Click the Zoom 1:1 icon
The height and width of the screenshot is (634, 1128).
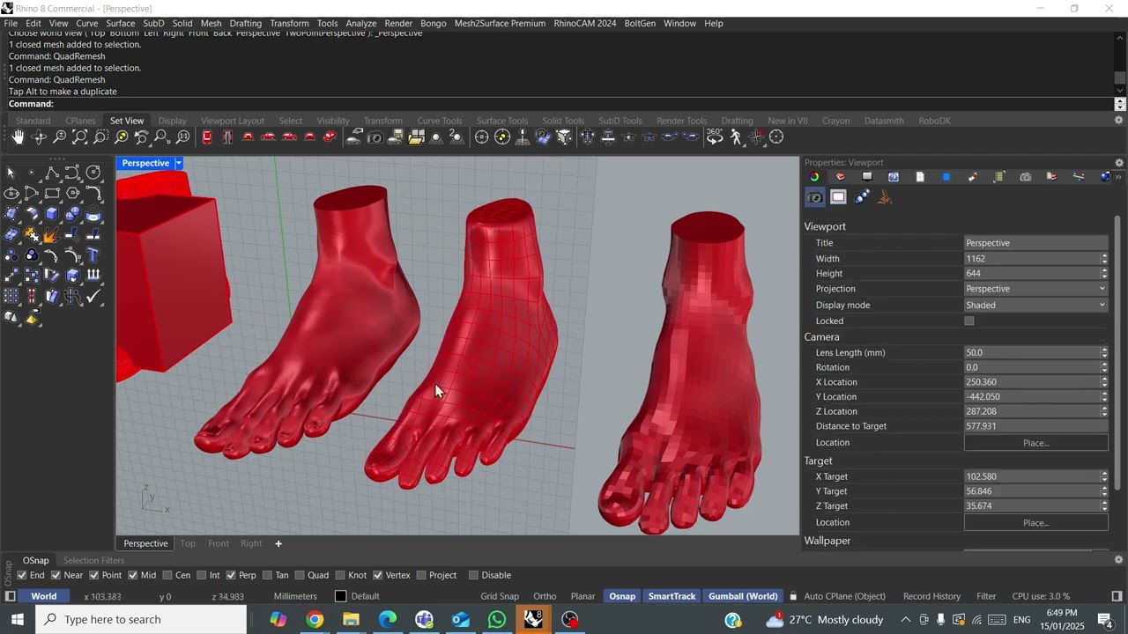pyautogui.click(x=183, y=137)
